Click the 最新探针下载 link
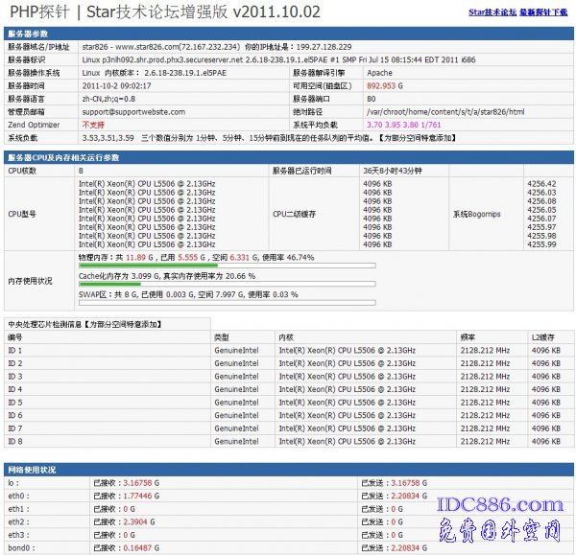Image resolution: width=576 pixels, height=555 pixels. [x=545, y=12]
